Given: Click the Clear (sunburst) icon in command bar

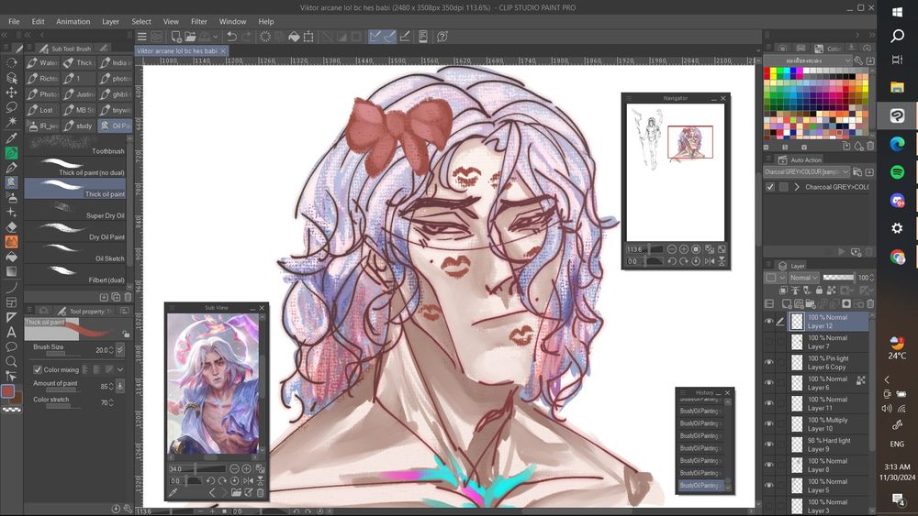Looking at the screenshot, I should (x=264, y=37).
